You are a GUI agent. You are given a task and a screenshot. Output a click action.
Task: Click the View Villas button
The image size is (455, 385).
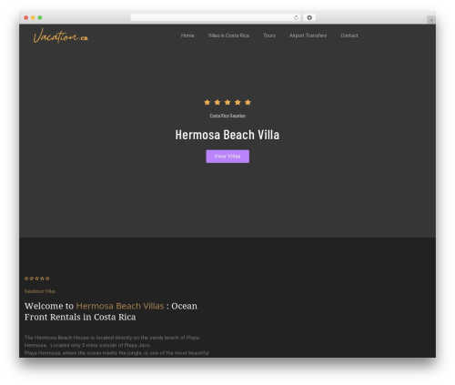(227, 157)
